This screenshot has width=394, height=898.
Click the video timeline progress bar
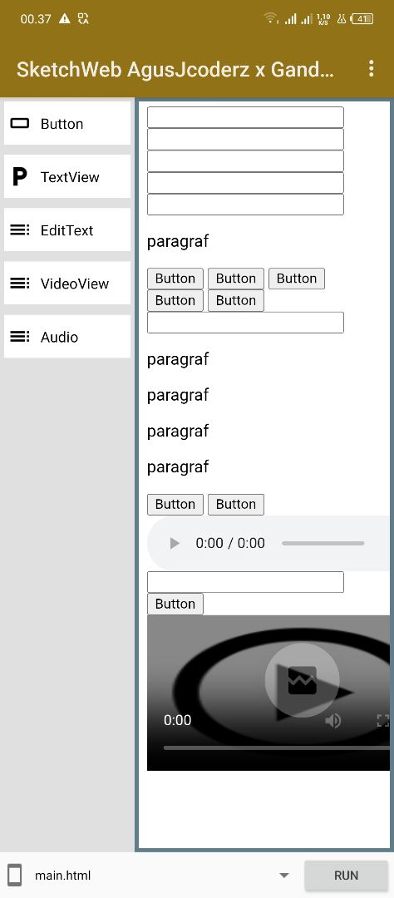click(277, 748)
